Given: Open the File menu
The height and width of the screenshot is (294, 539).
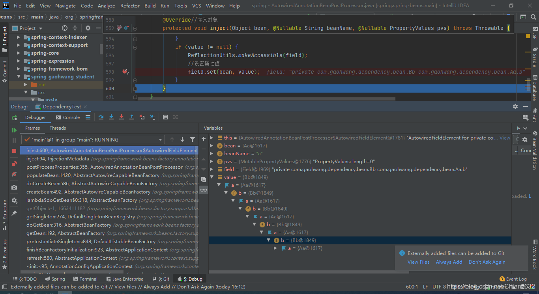Looking at the screenshot, I should (x=17, y=6).
